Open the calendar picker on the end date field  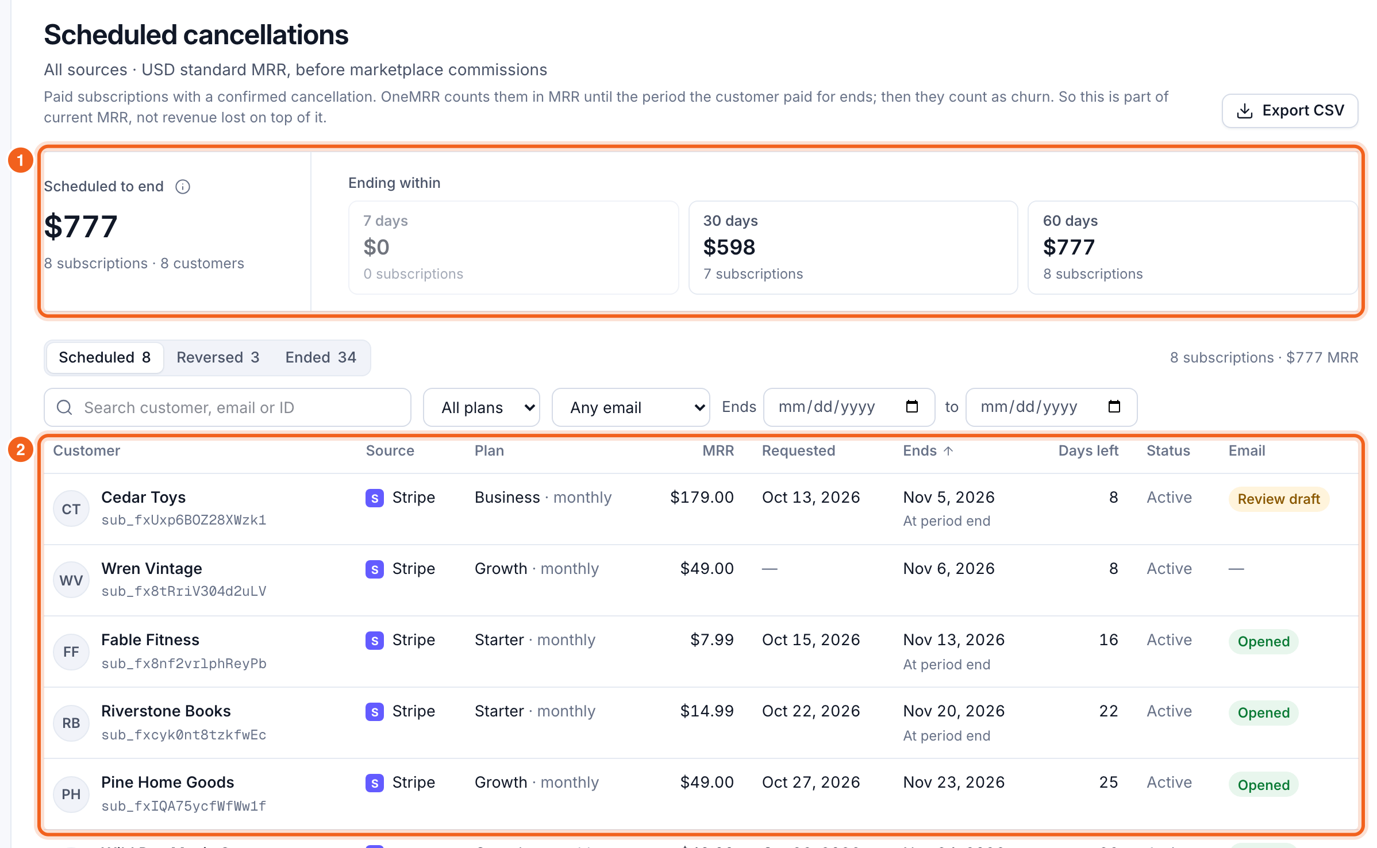[x=1114, y=407]
